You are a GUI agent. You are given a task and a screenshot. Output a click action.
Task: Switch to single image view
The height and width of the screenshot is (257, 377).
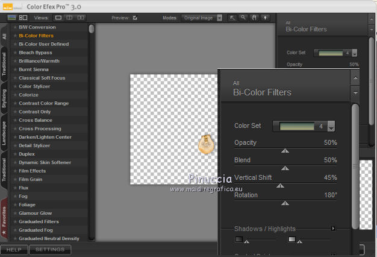click(x=58, y=17)
